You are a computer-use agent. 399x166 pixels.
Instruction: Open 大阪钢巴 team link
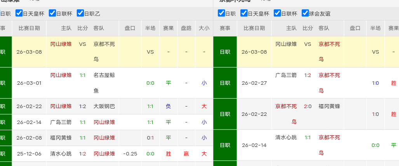pyautogui.click(x=104, y=106)
